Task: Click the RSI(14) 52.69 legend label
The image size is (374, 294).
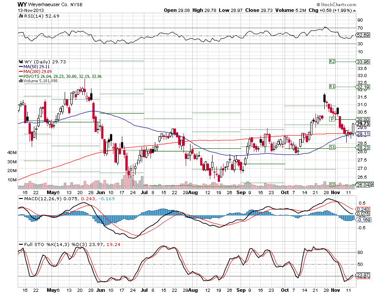Action: [x=42, y=16]
